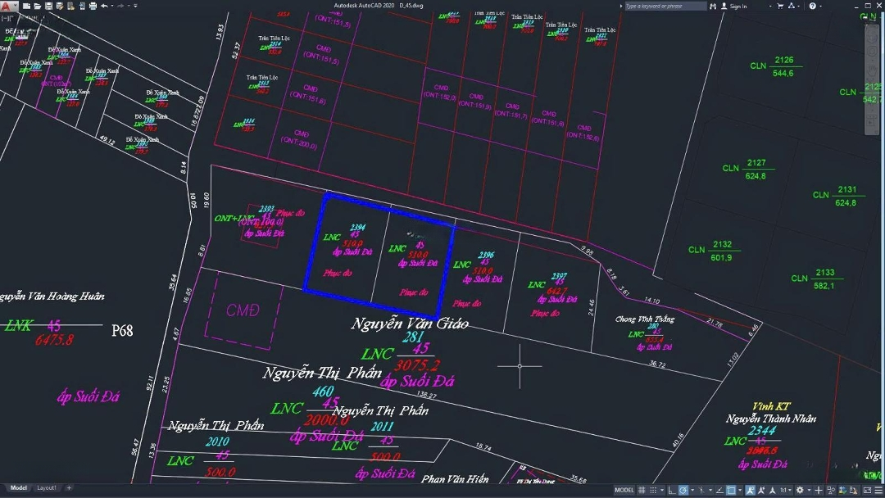Viewport: 885px width, 498px height.
Task: Save the drawing with the Save icon
Action: coord(49,6)
